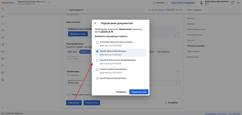This screenshot has width=242, height=115.
Task: Open the calendar icon in left sidebar
Action: pyautogui.click(x=3, y=9)
